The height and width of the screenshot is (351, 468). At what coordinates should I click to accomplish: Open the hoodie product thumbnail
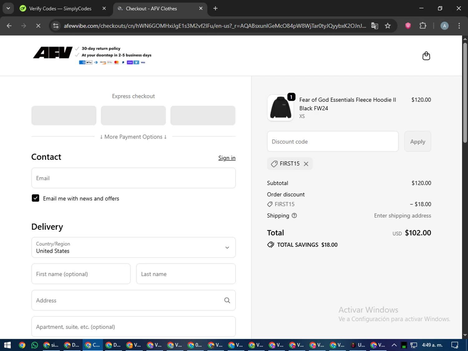pyautogui.click(x=280, y=108)
